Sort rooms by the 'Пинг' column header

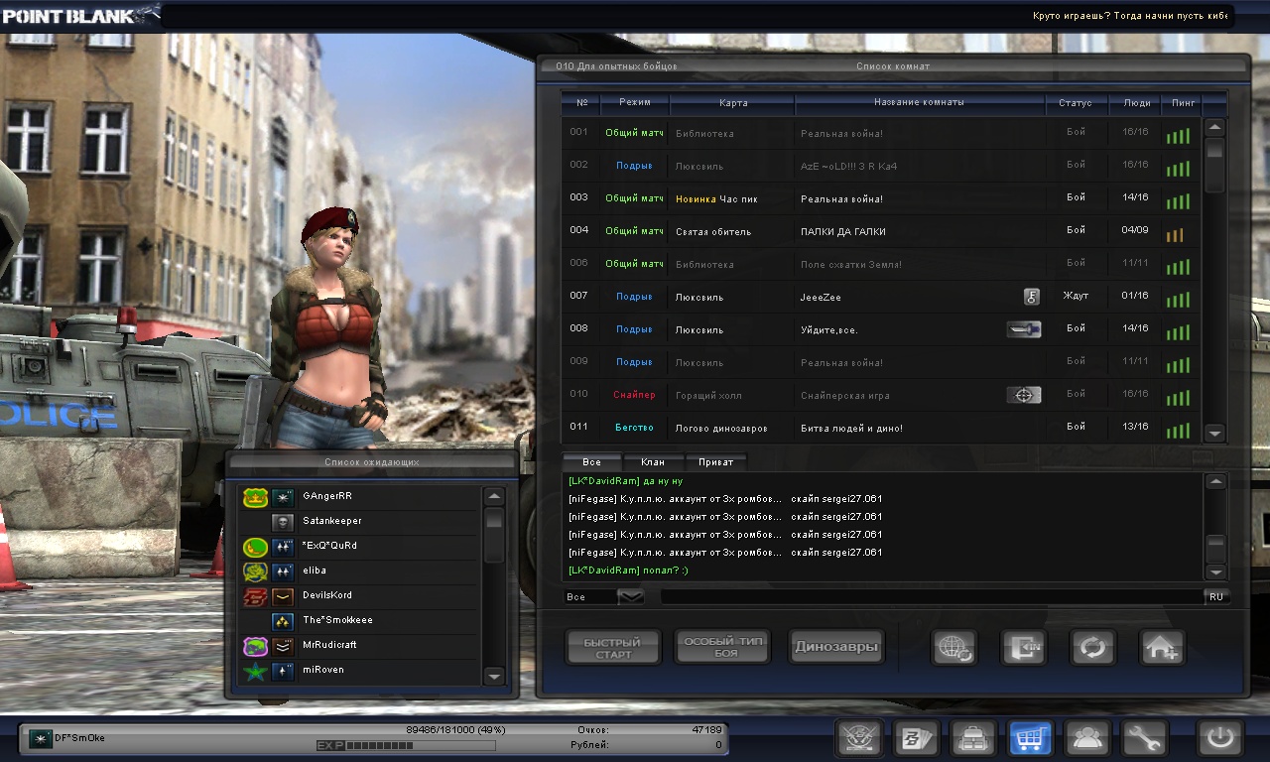(1183, 102)
